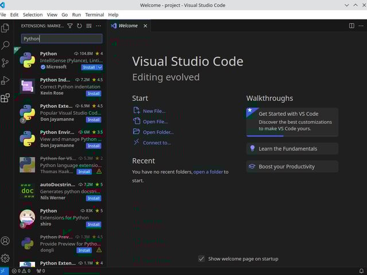Viewport: 367px width, 275px height.
Task: Click the 'open a folder' link
Action: 208,172
